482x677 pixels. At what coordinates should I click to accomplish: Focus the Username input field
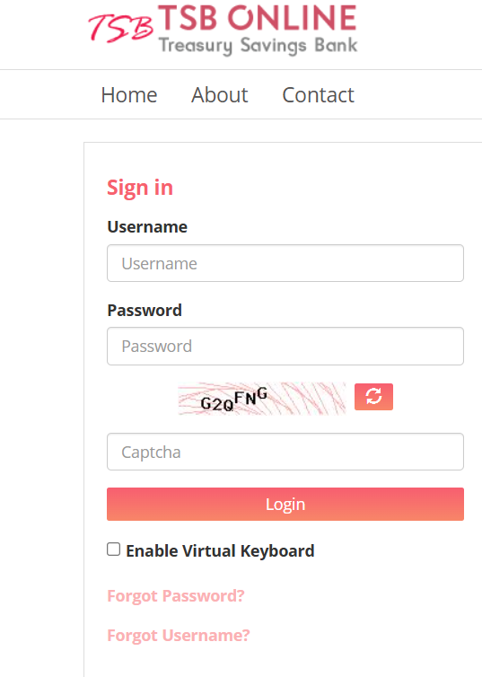285,263
